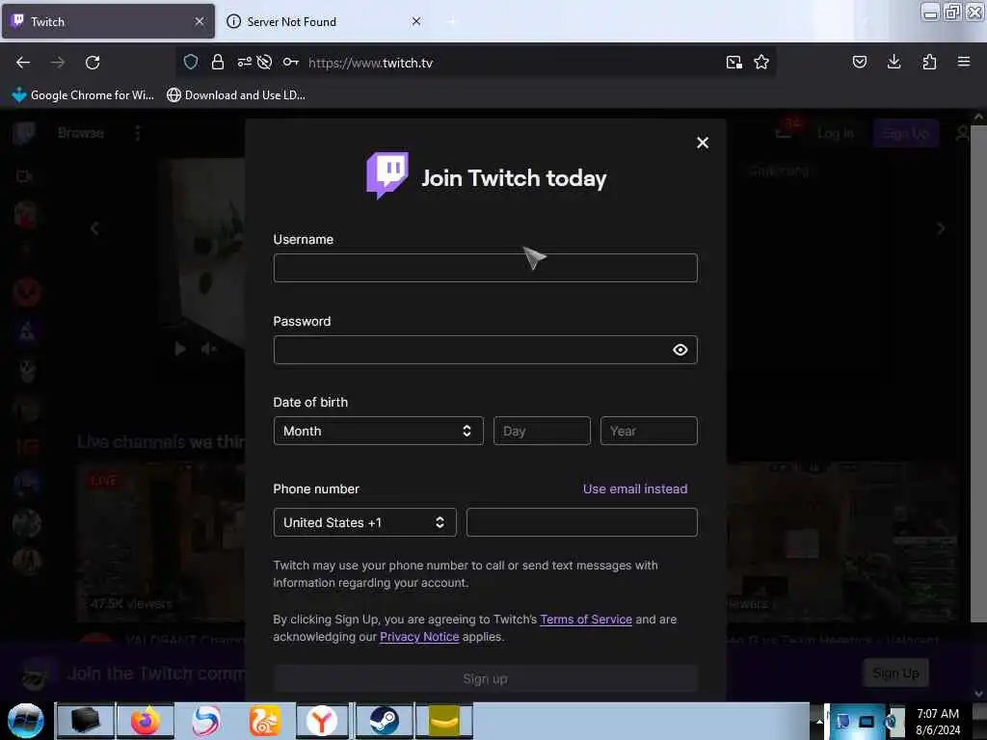Go back with the browser back arrow
The image size is (987, 740).
click(x=23, y=63)
